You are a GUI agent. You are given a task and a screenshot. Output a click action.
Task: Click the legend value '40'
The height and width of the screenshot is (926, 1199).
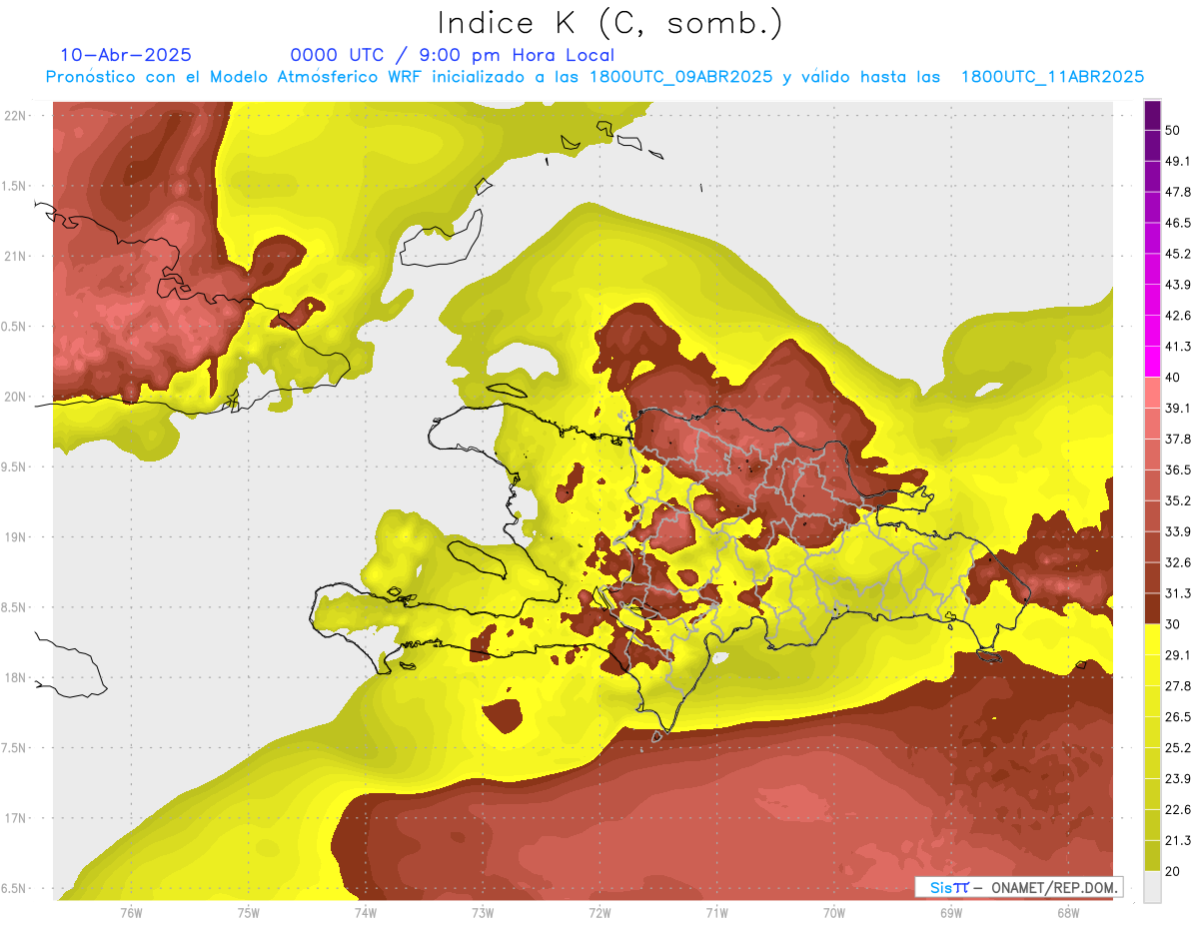click(1173, 378)
